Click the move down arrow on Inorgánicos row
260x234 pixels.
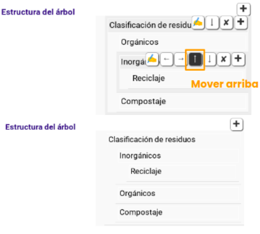[x=209, y=59]
